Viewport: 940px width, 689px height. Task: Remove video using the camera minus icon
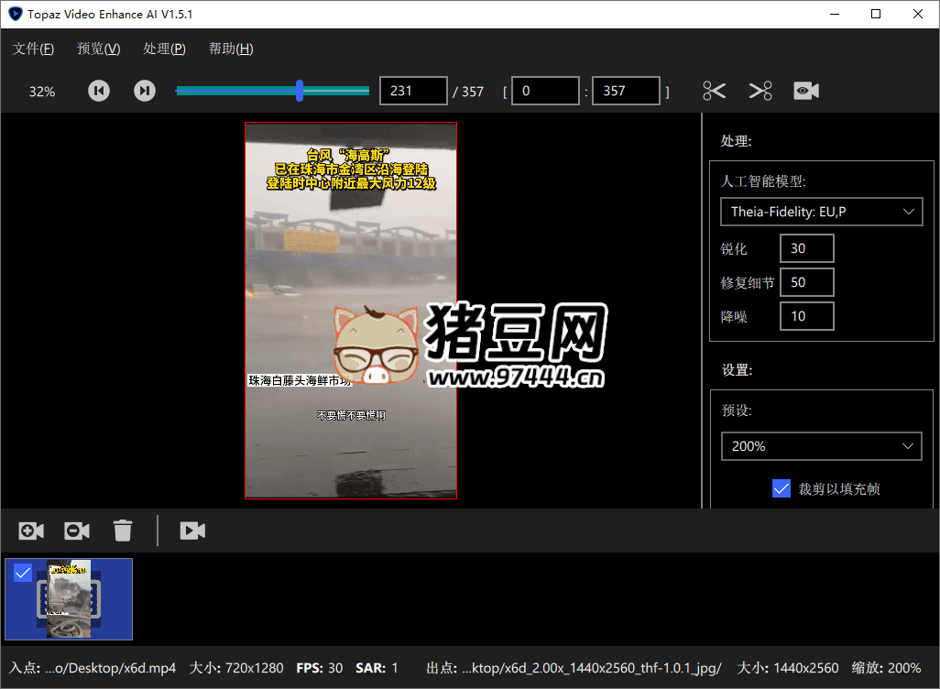coord(77,530)
